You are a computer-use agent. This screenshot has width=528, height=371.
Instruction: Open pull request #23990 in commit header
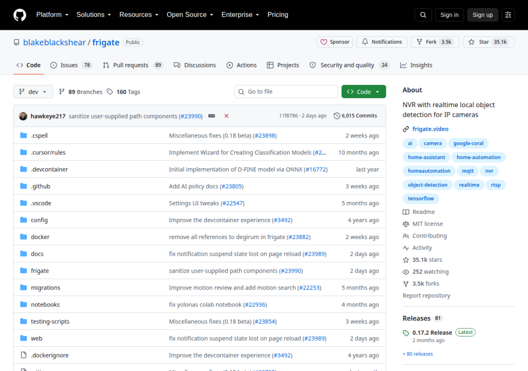[x=191, y=116]
